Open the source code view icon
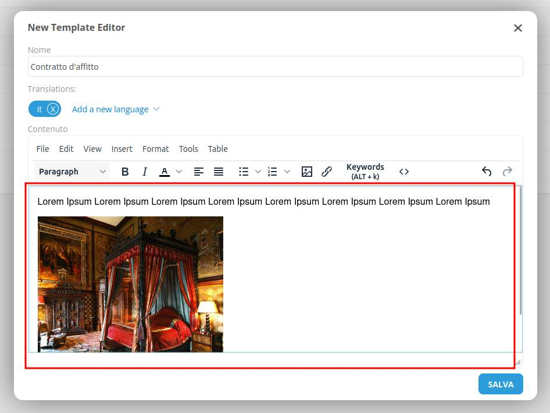The width and height of the screenshot is (550, 413). click(x=404, y=172)
